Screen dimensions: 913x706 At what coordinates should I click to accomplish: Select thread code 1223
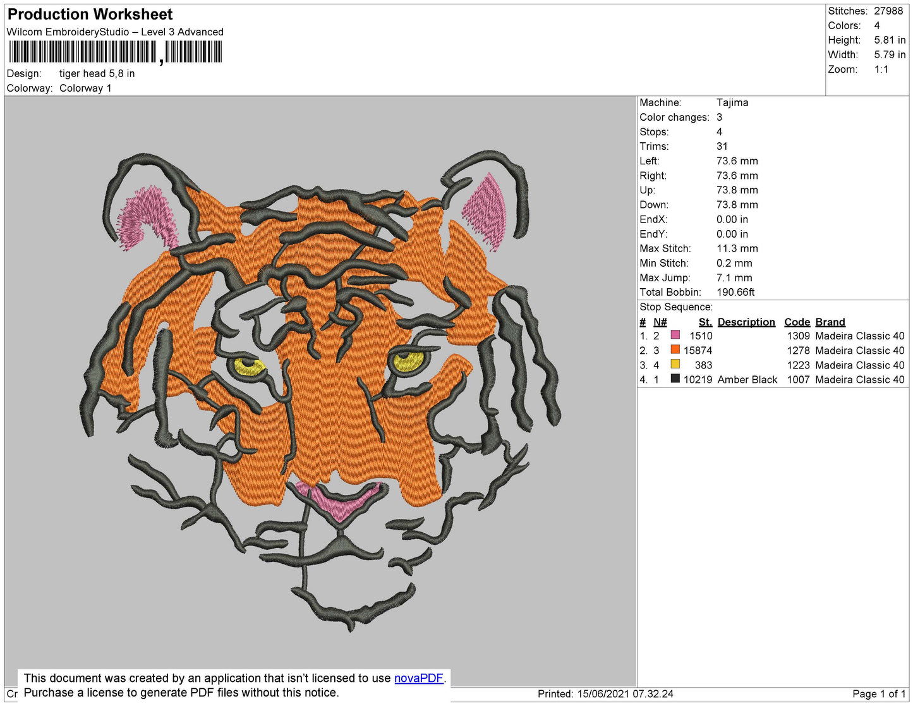coord(798,365)
